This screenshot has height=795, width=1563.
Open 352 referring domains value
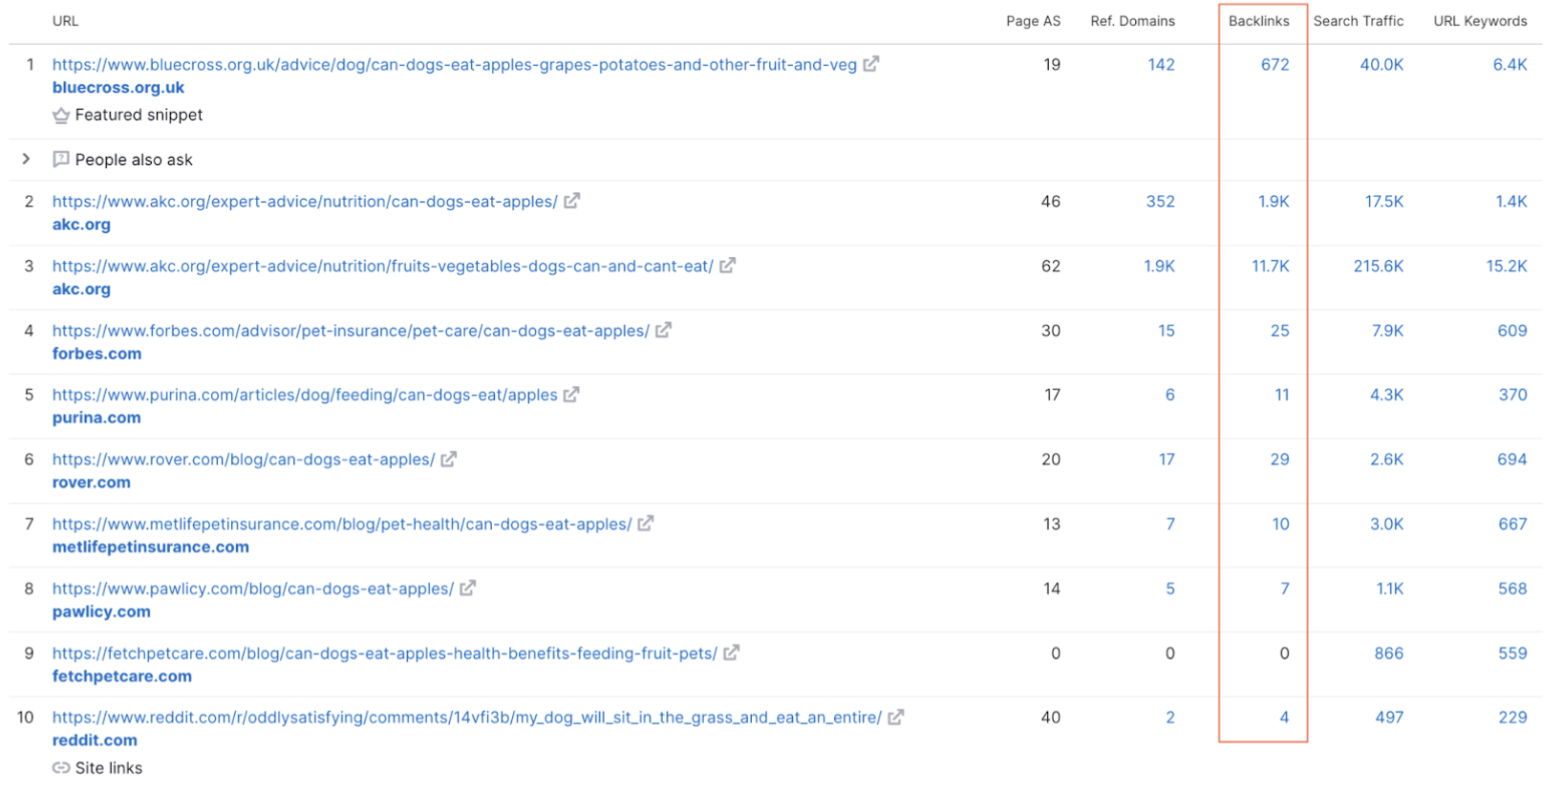(1160, 202)
